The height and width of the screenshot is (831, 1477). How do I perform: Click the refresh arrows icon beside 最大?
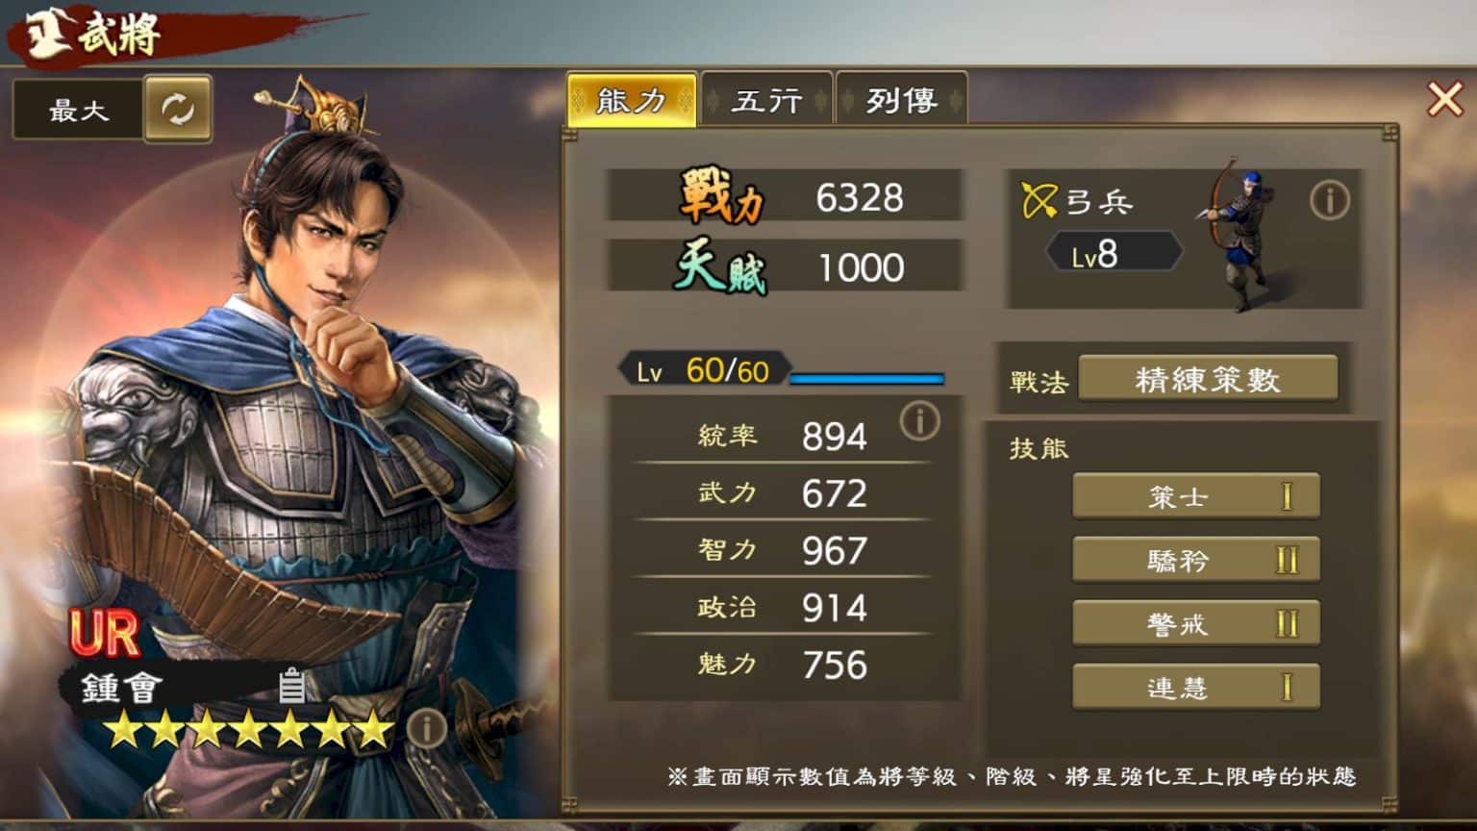pos(178,109)
